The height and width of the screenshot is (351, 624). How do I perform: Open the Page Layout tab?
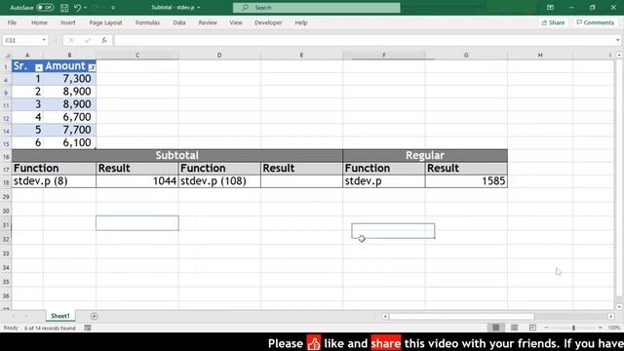pos(105,22)
